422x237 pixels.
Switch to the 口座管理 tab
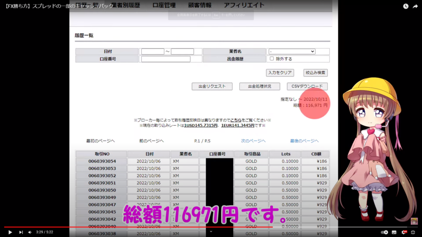pyautogui.click(x=164, y=5)
